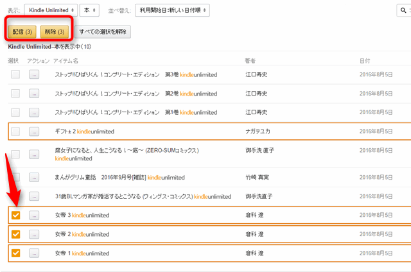Uncheck the box for 女帝 2

(15, 234)
